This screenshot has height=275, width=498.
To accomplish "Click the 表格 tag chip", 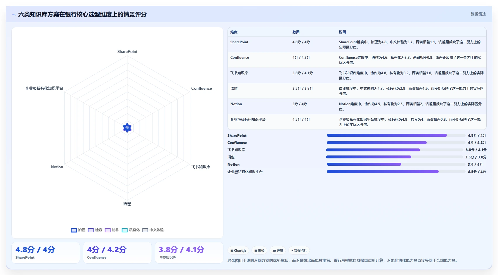I will click(x=259, y=250).
